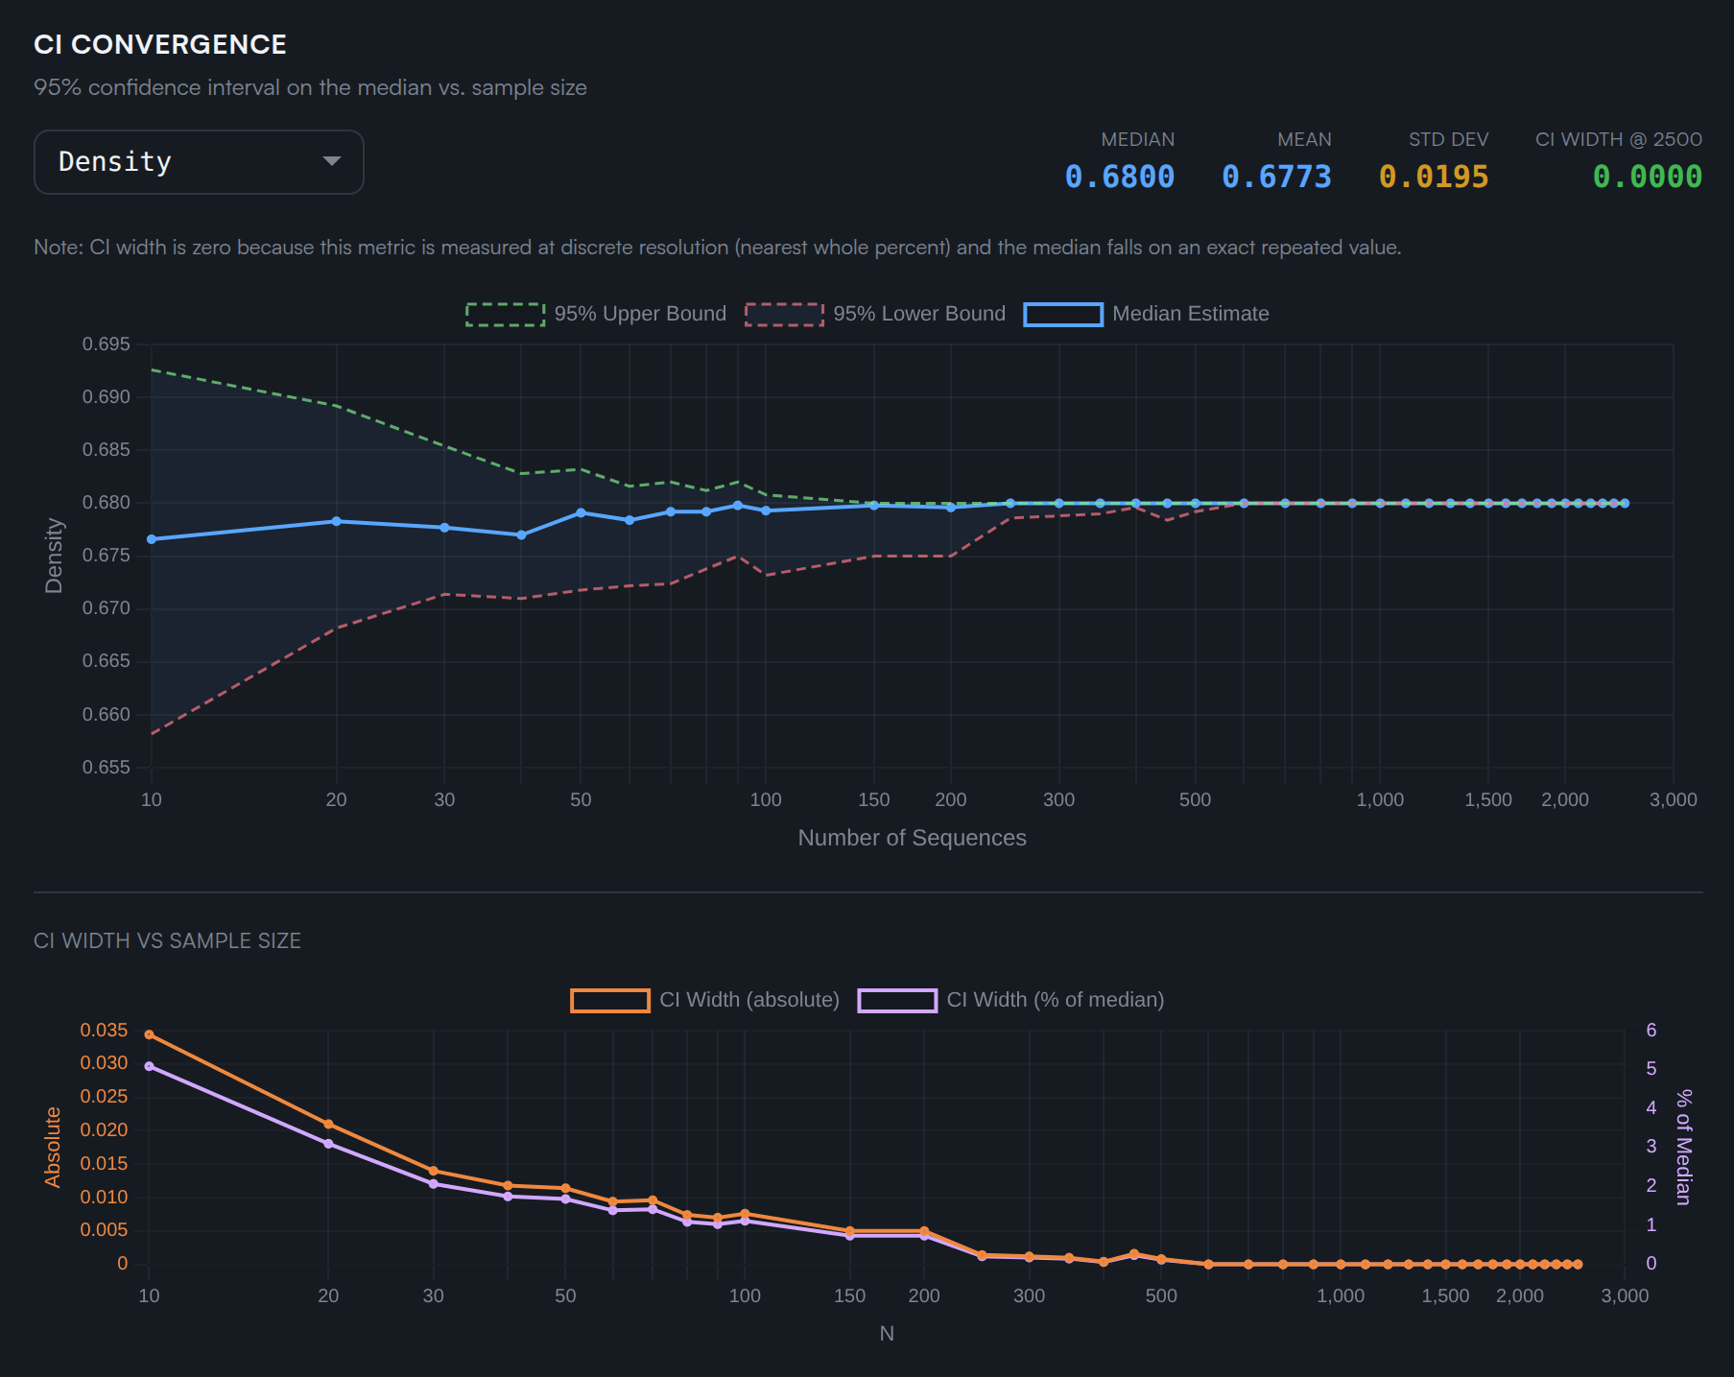Click the MEDIAN value 0.6800
This screenshot has width=1734, height=1377.
pos(1119,177)
